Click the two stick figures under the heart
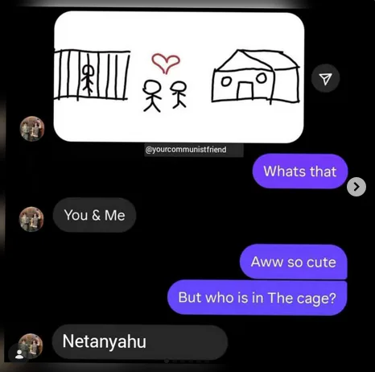The height and width of the screenshot is (372, 375). click(165, 96)
